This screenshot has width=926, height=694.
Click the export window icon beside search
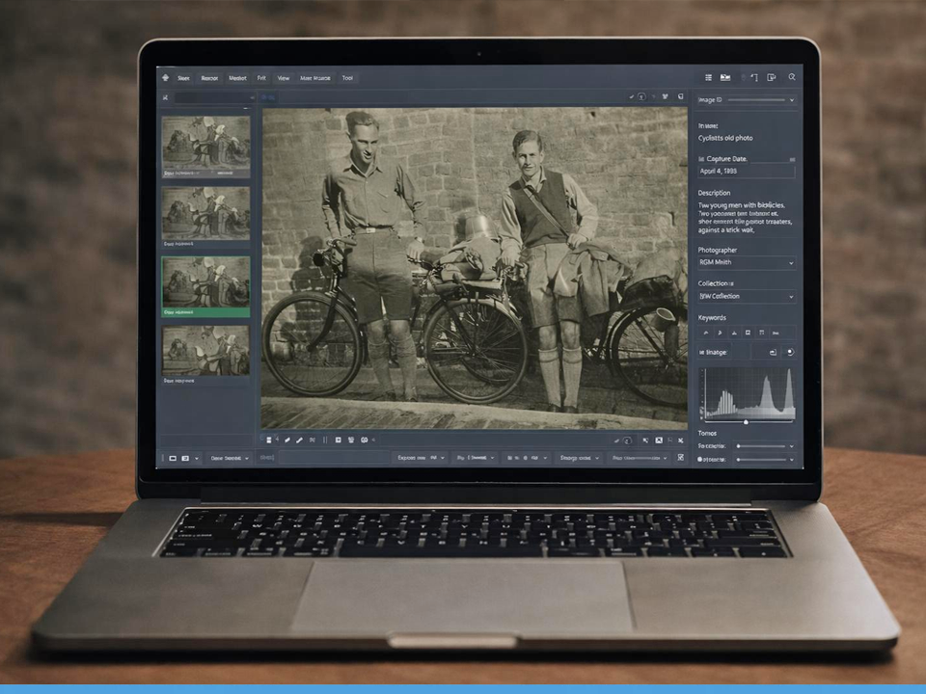coord(772,77)
